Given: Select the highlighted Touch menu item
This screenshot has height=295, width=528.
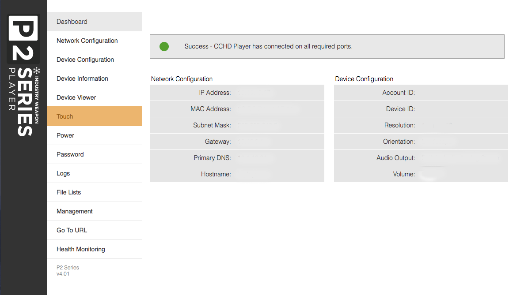Looking at the screenshot, I should [94, 116].
